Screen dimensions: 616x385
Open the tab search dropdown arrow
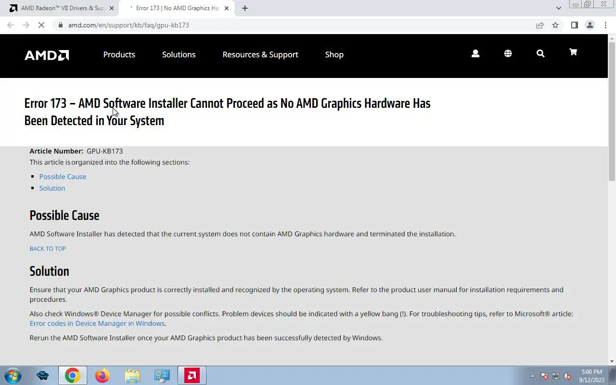click(558, 8)
